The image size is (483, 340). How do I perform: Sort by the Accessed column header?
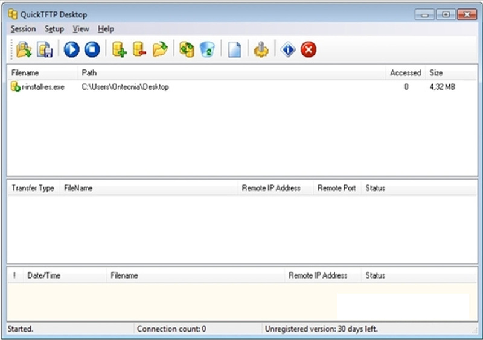405,72
